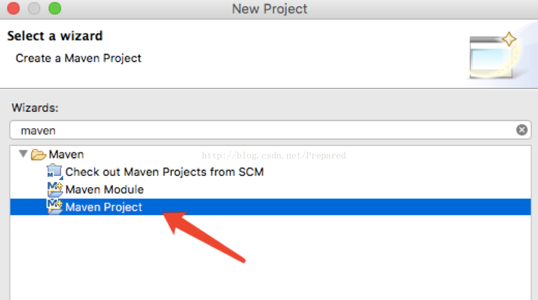Zoom the dialog with the green button
Image resolution: width=538 pixels, height=300 pixels.
[x=55, y=8]
